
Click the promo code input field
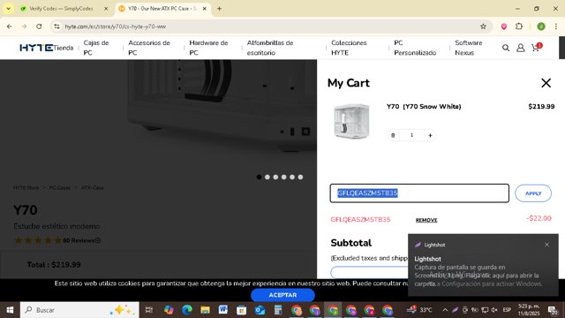pyautogui.click(x=419, y=193)
